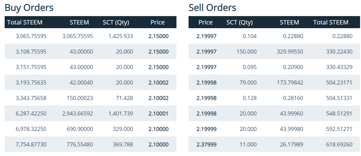Click the buy quantity 1,401.739 SCT
This screenshot has height=156, width=361.
coord(121,114)
